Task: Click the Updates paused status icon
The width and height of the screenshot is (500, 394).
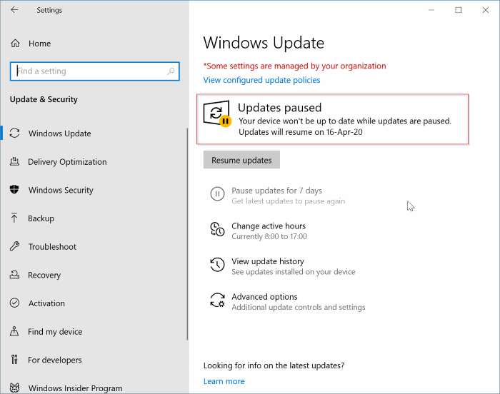Action: 217,114
